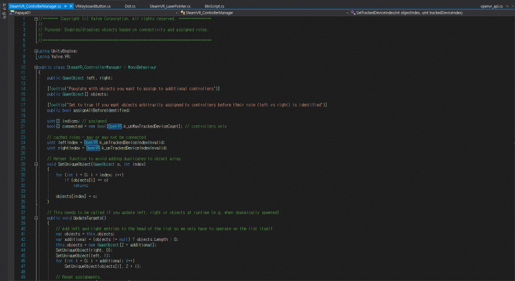Click highlighted OpenVR in the connected array line

pos(115,126)
